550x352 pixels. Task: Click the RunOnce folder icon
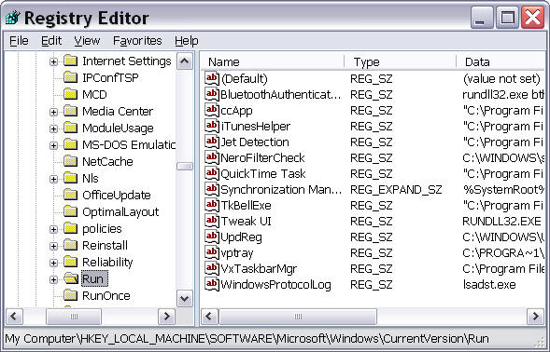pyautogui.click(x=71, y=296)
